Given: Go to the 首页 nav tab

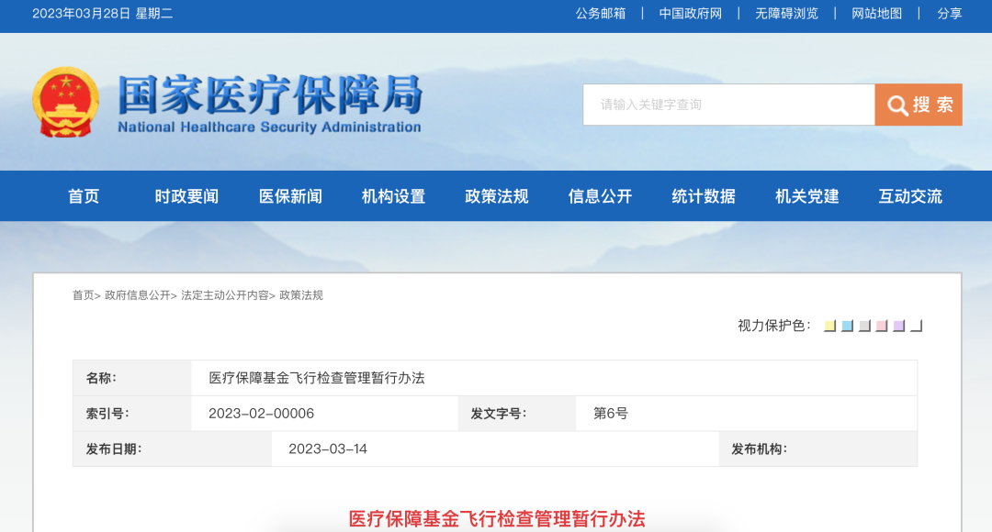Looking at the screenshot, I should click(84, 196).
